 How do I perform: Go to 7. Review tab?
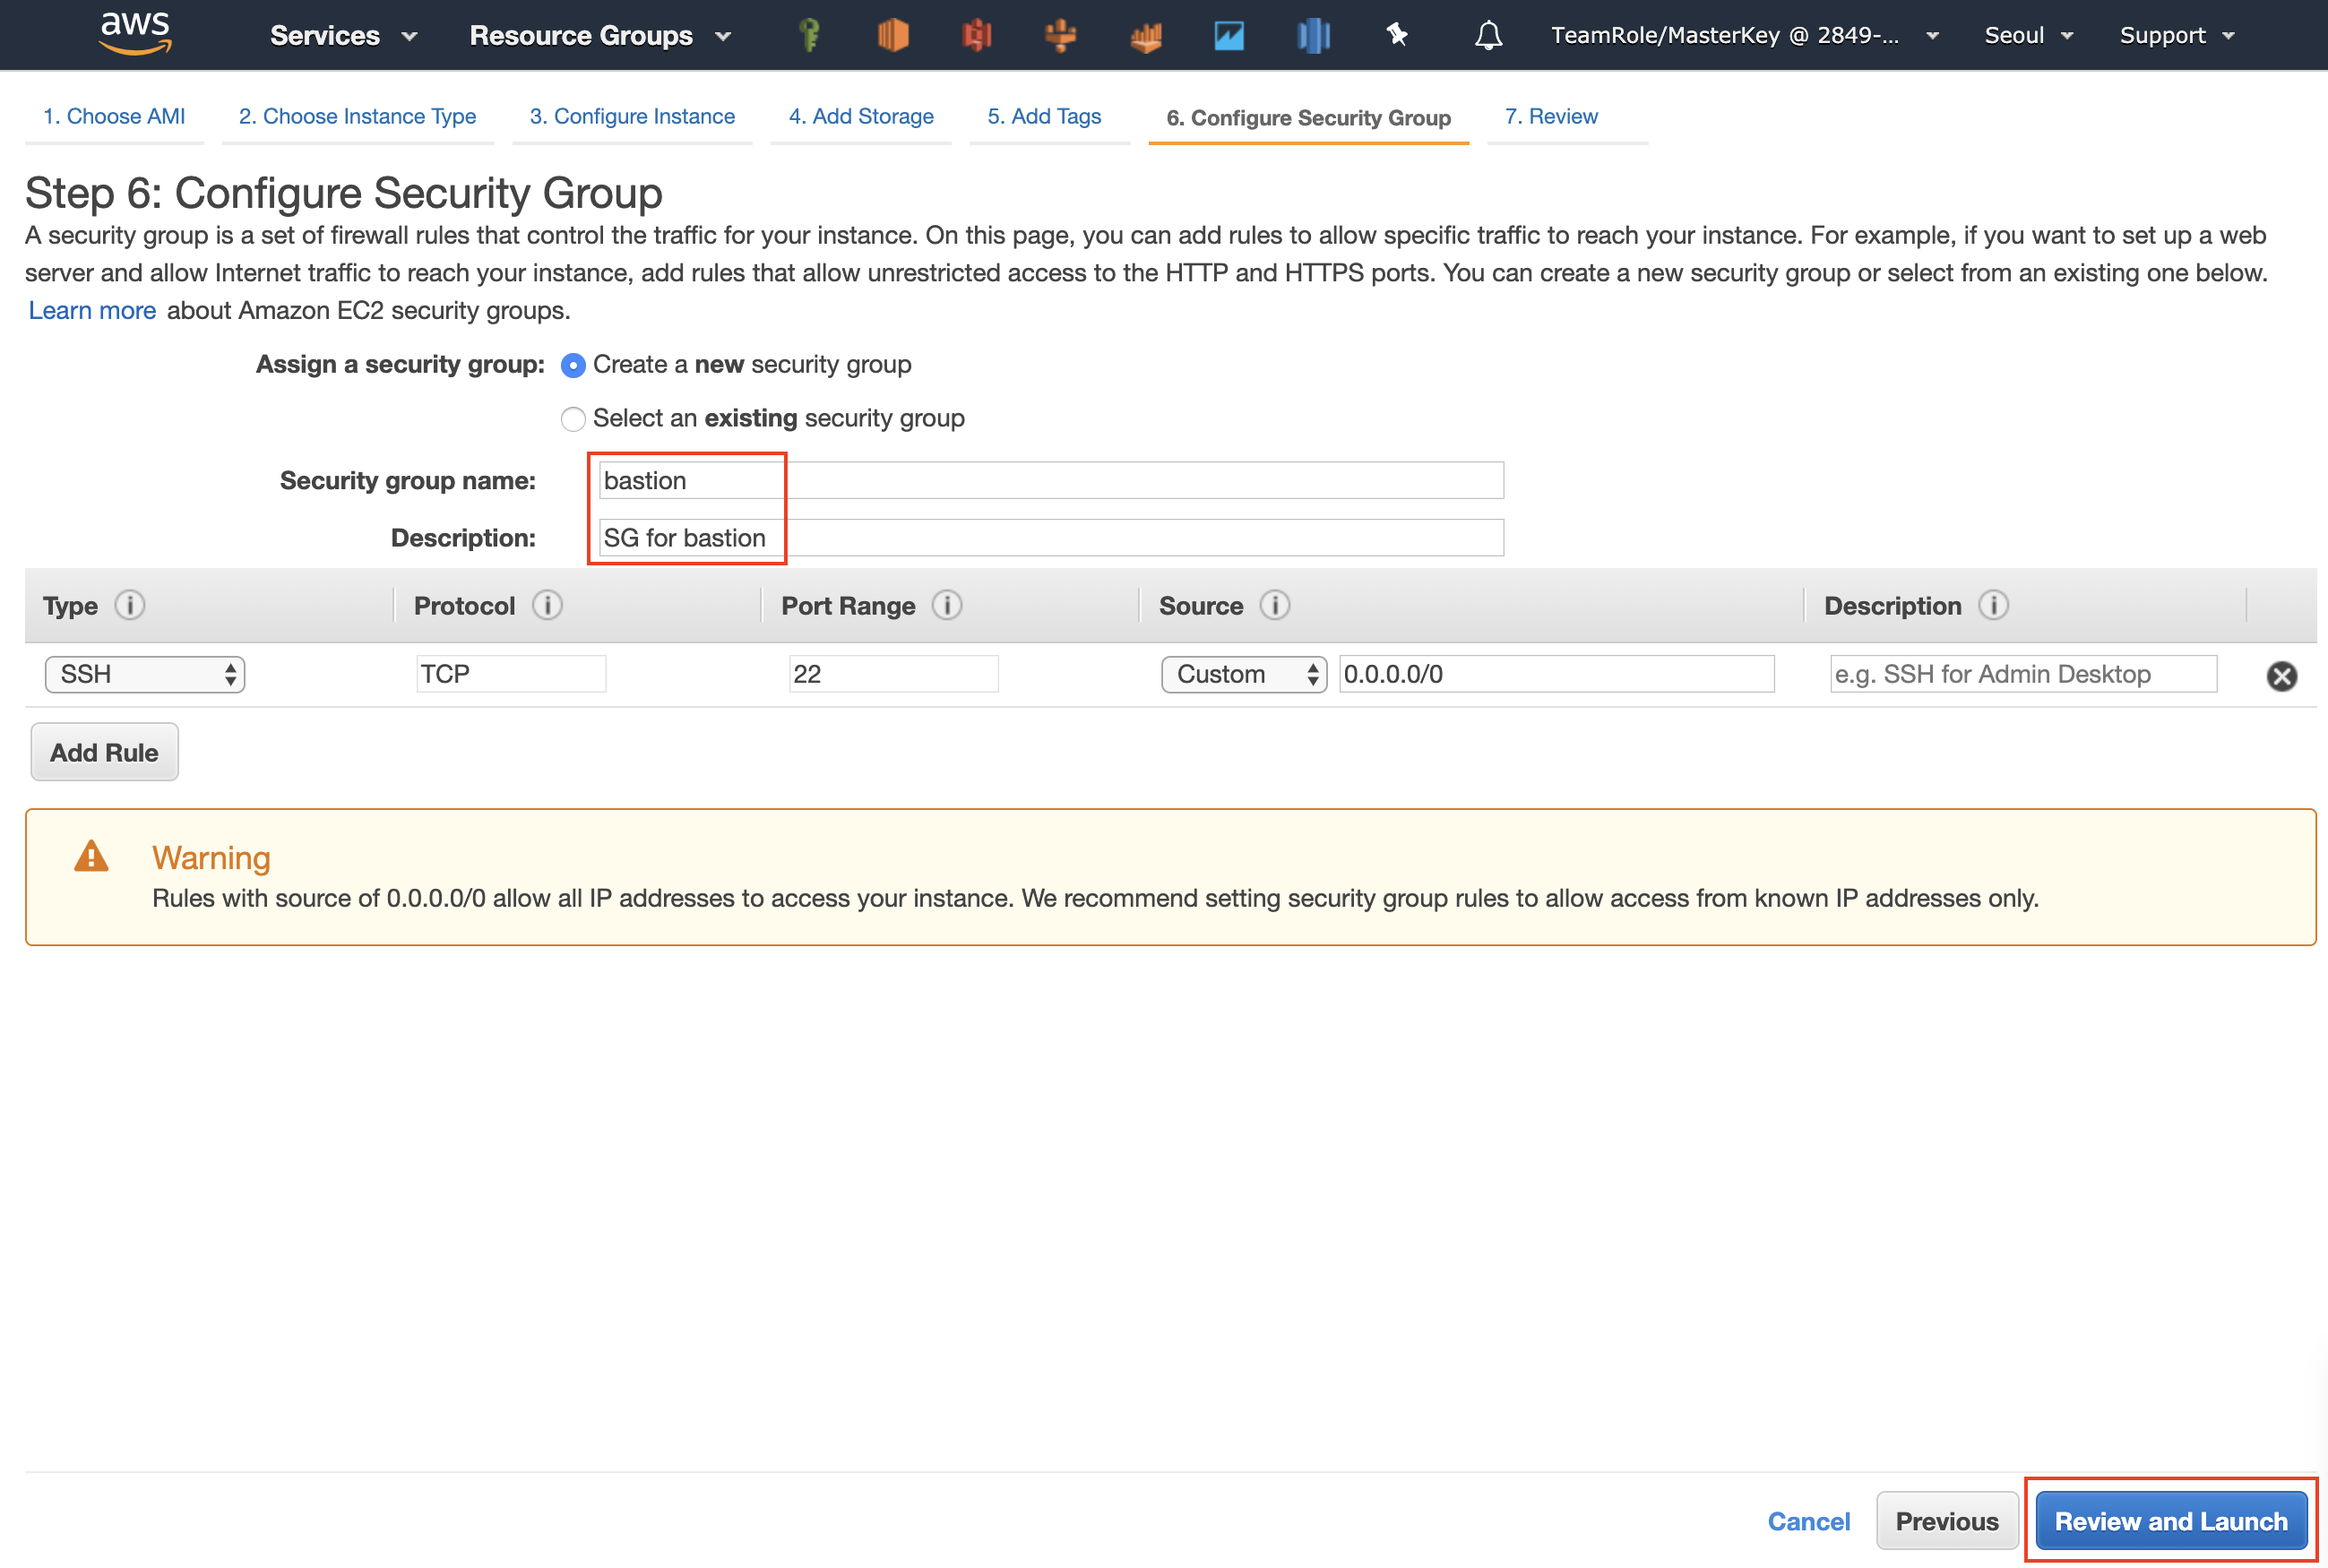point(1550,116)
